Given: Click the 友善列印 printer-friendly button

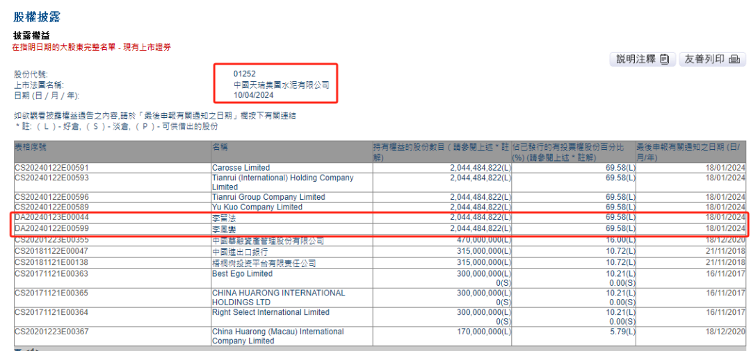Looking at the screenshot, I should (712, 59).
